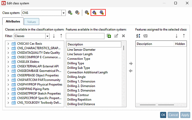Select Line Sensor Diameter feature
Image resolution: width=192 pixels, height=120 pixels.
point(81,50)
